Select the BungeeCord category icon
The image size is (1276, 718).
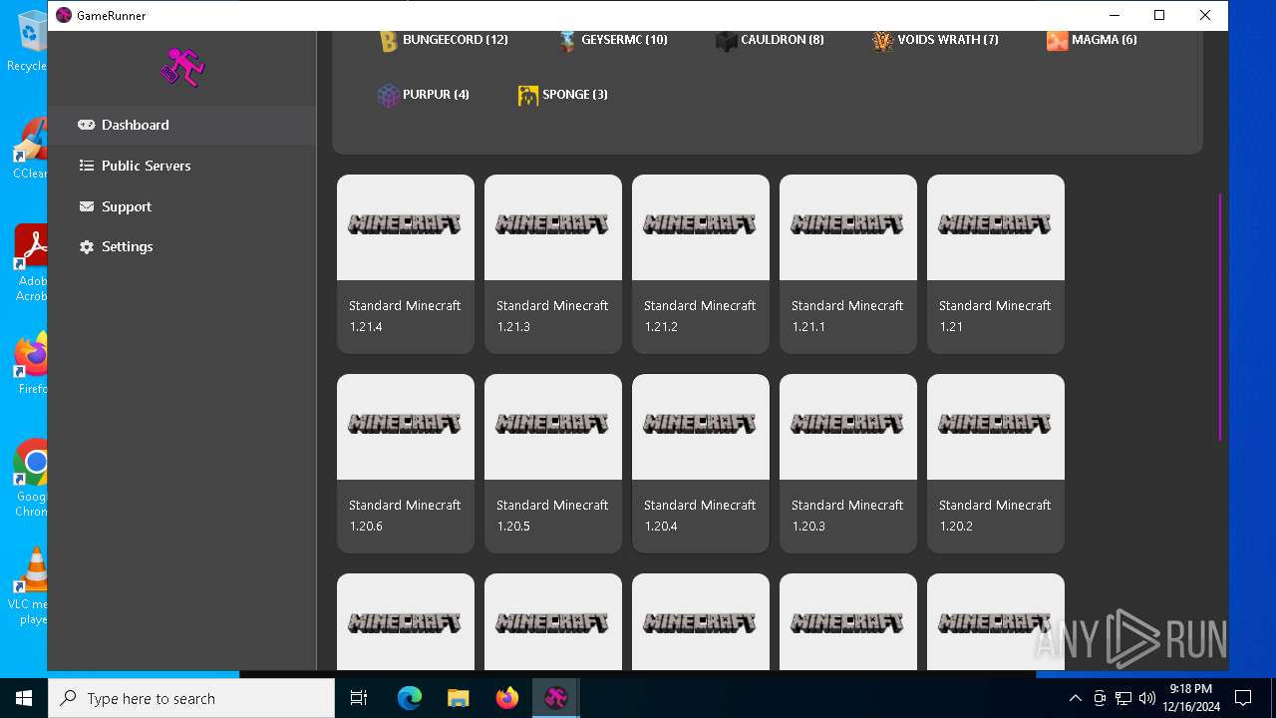coord(388,41)
